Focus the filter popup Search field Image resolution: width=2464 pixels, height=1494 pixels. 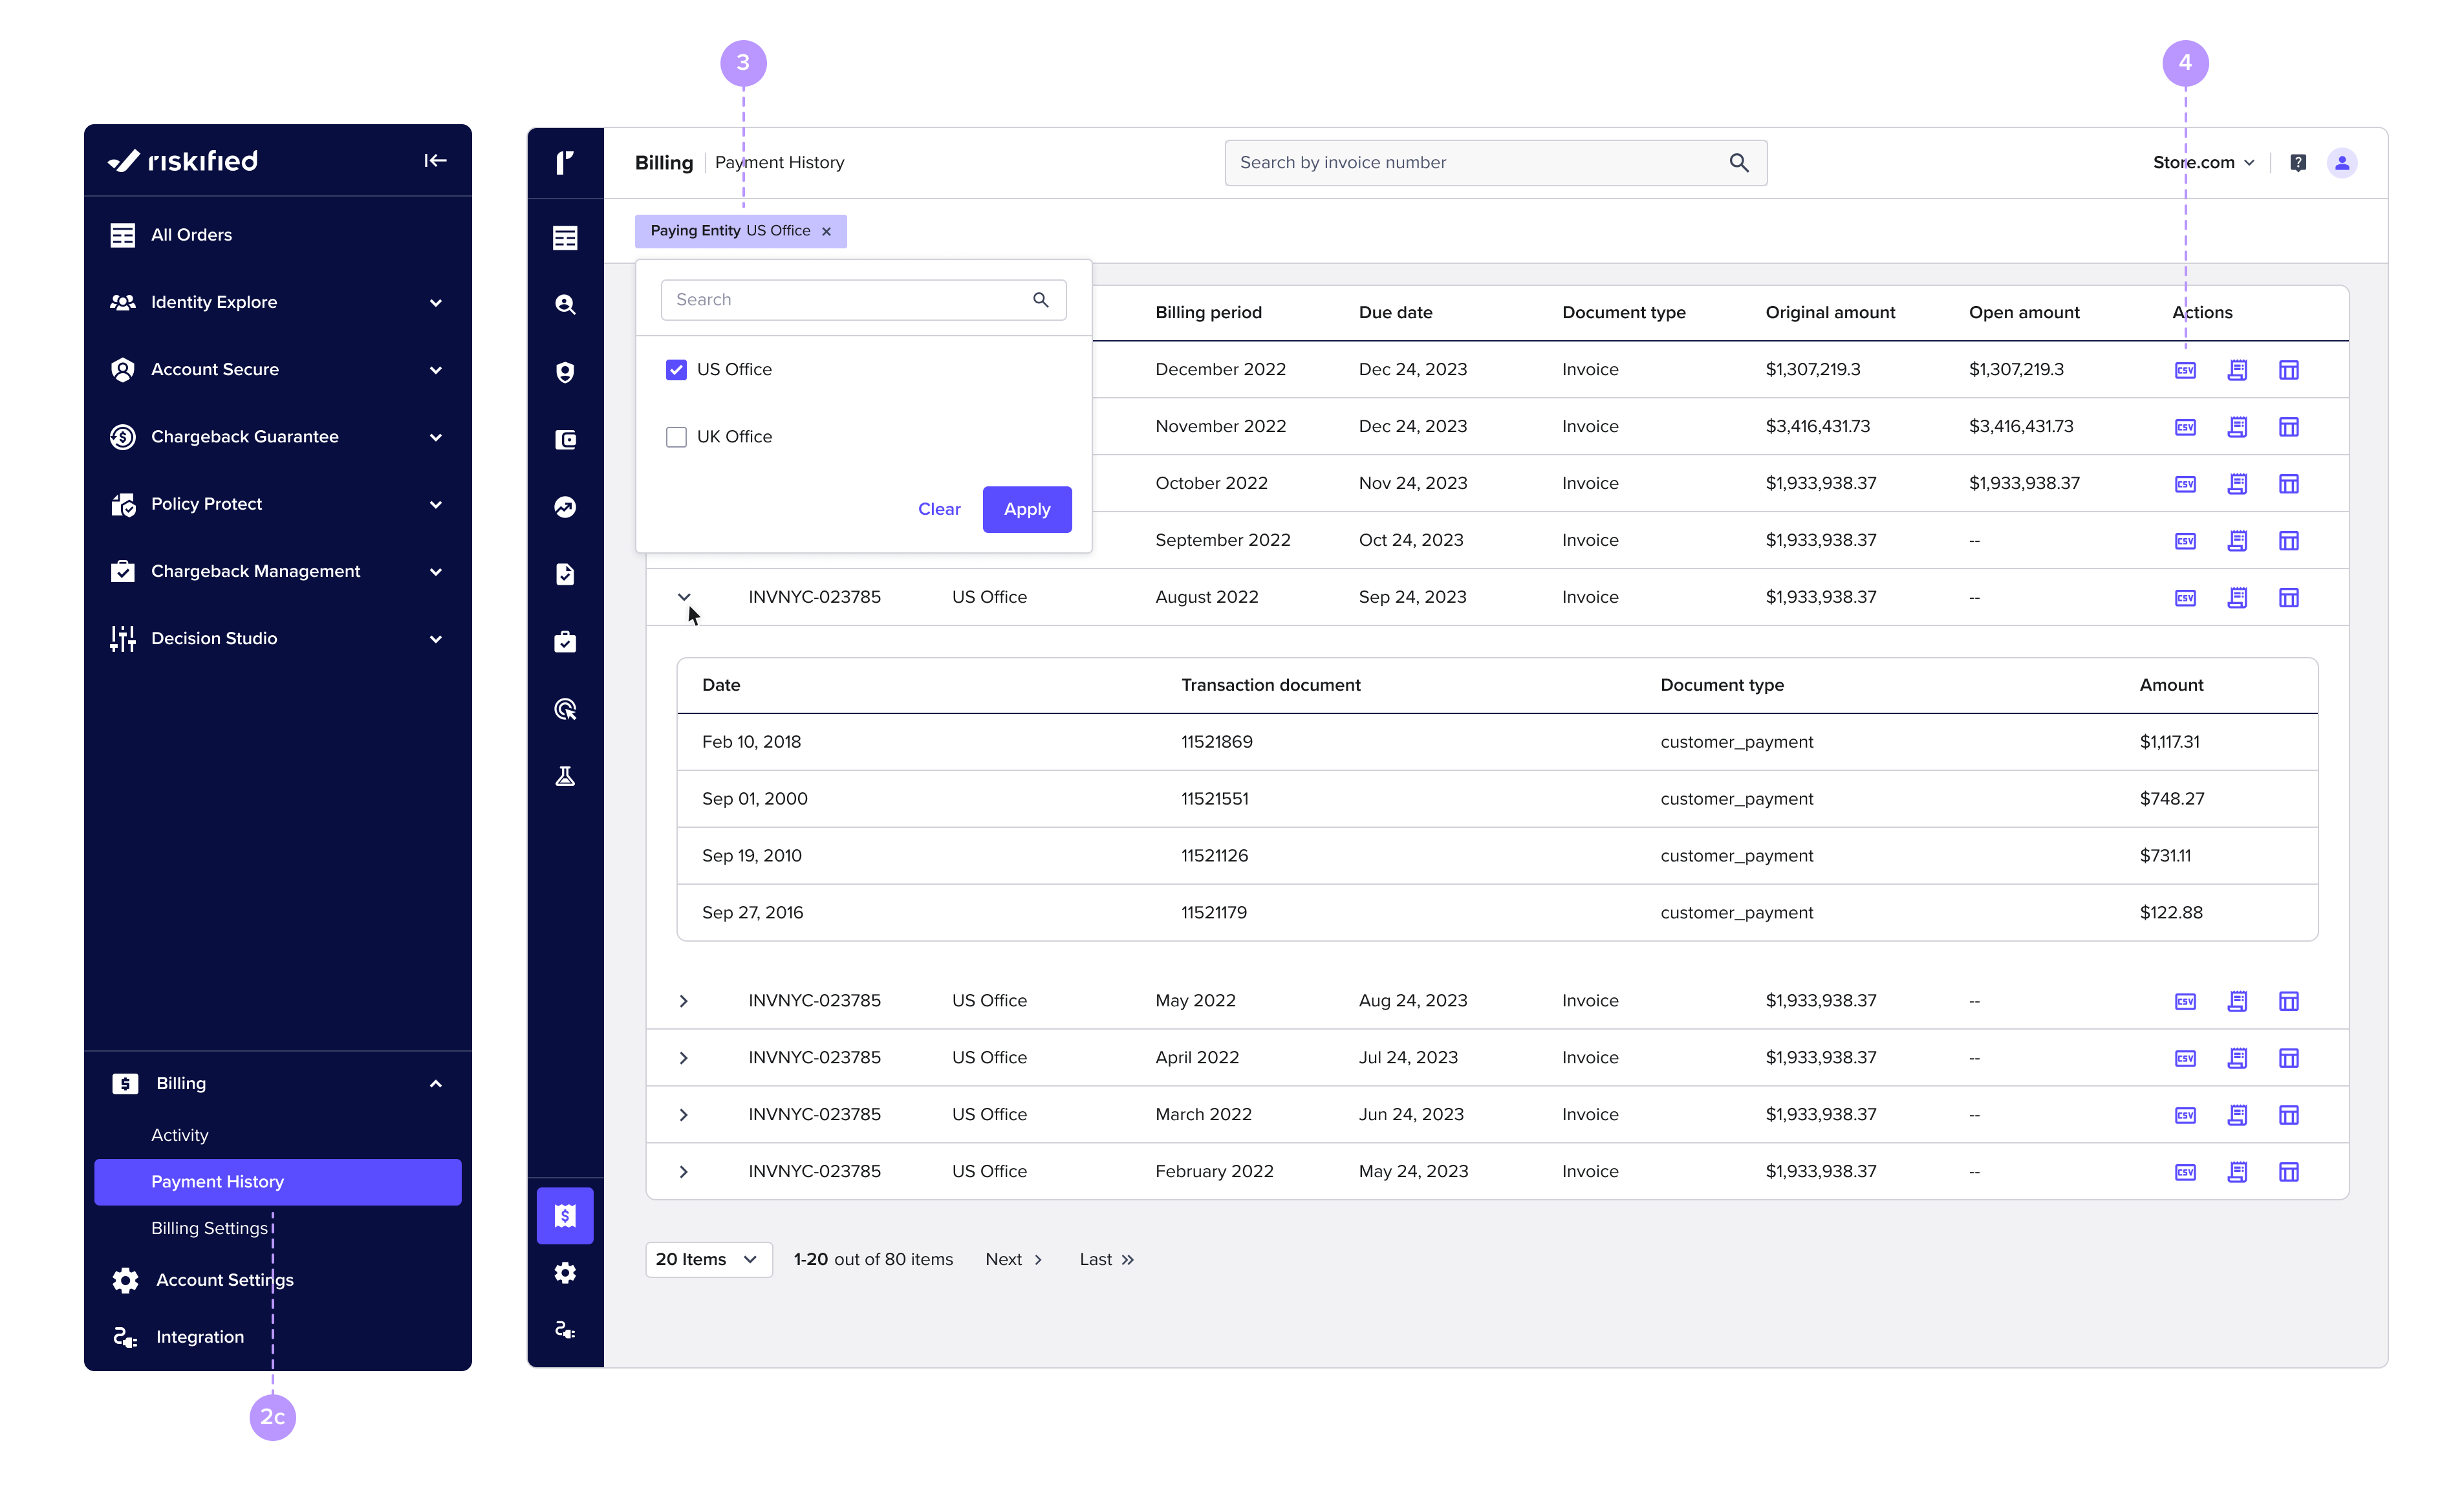pos(863,300)
